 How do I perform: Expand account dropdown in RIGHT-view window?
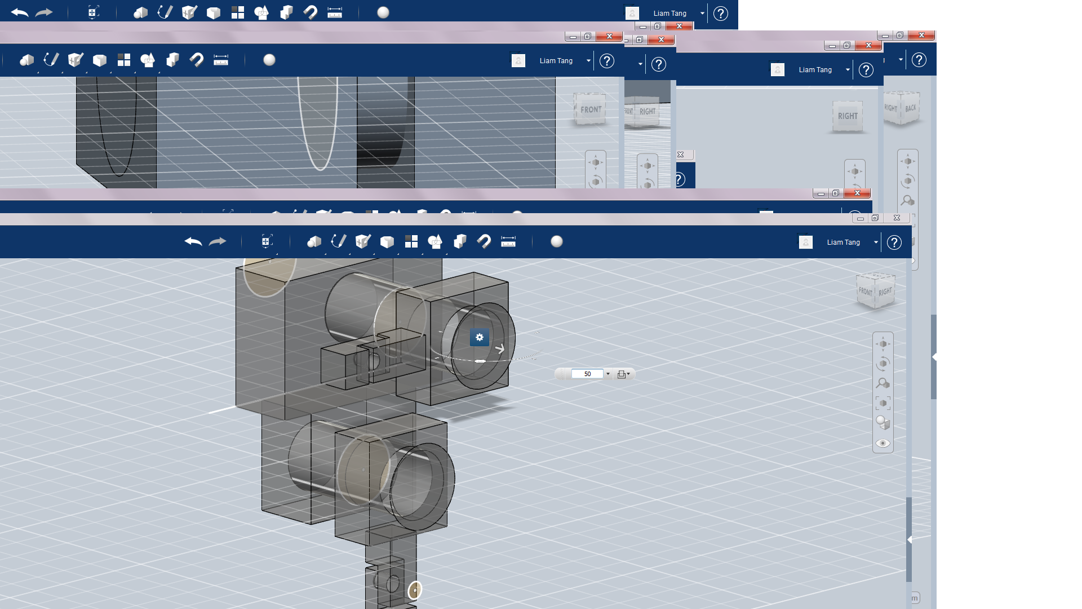click(848, 70)
